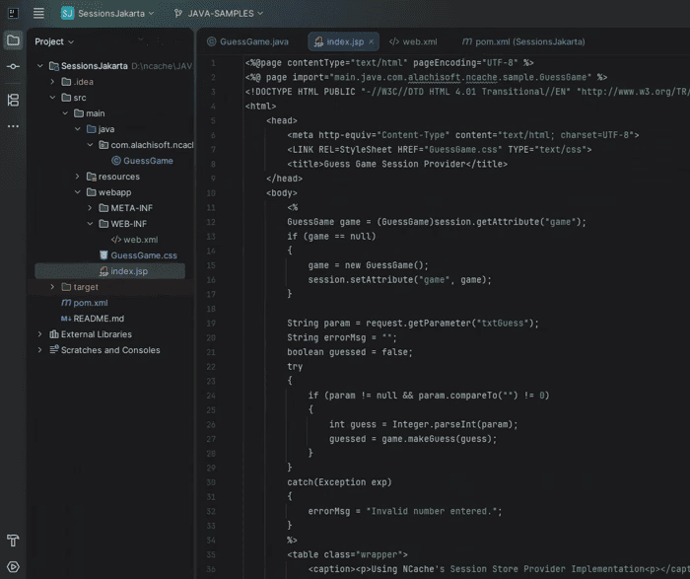The image size is (690, 579).
Task: Click the IntelliJ IDEA logo icon
Action: (13, 13)
